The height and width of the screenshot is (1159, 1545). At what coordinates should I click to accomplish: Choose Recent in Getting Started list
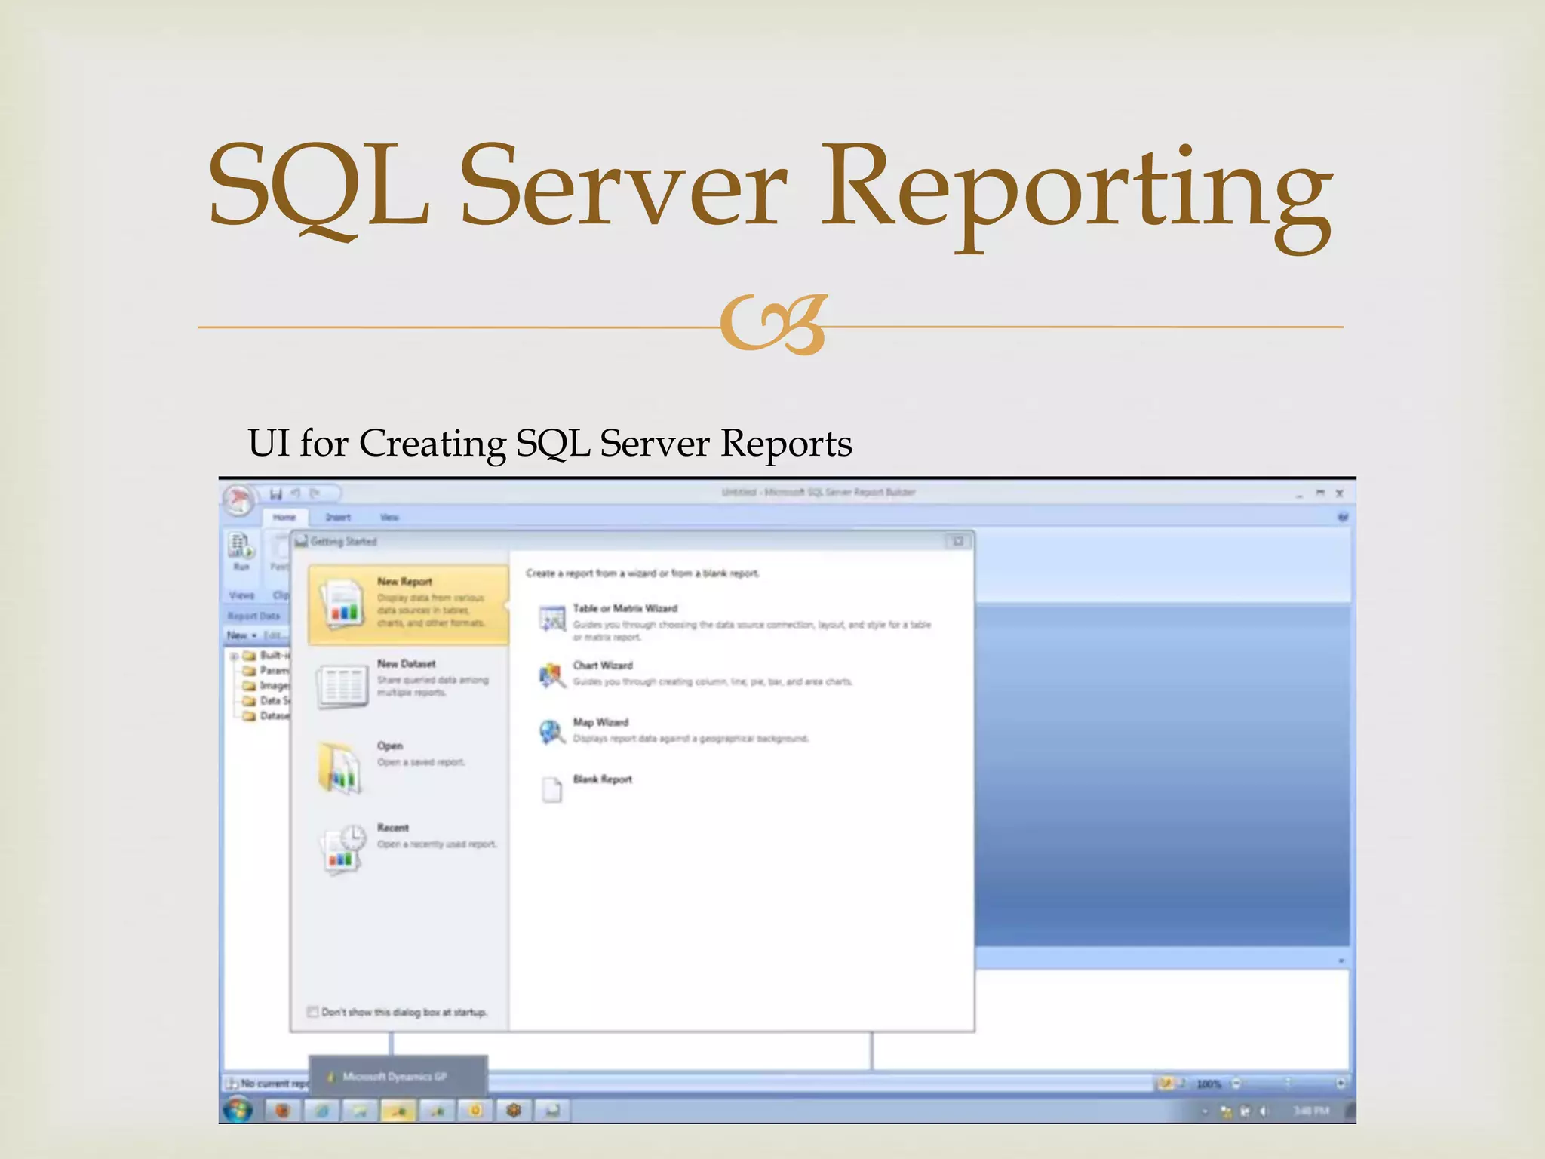point(408,850)
